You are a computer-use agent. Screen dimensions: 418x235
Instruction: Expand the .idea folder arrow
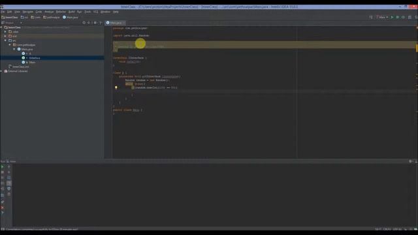tap(5, 32)
